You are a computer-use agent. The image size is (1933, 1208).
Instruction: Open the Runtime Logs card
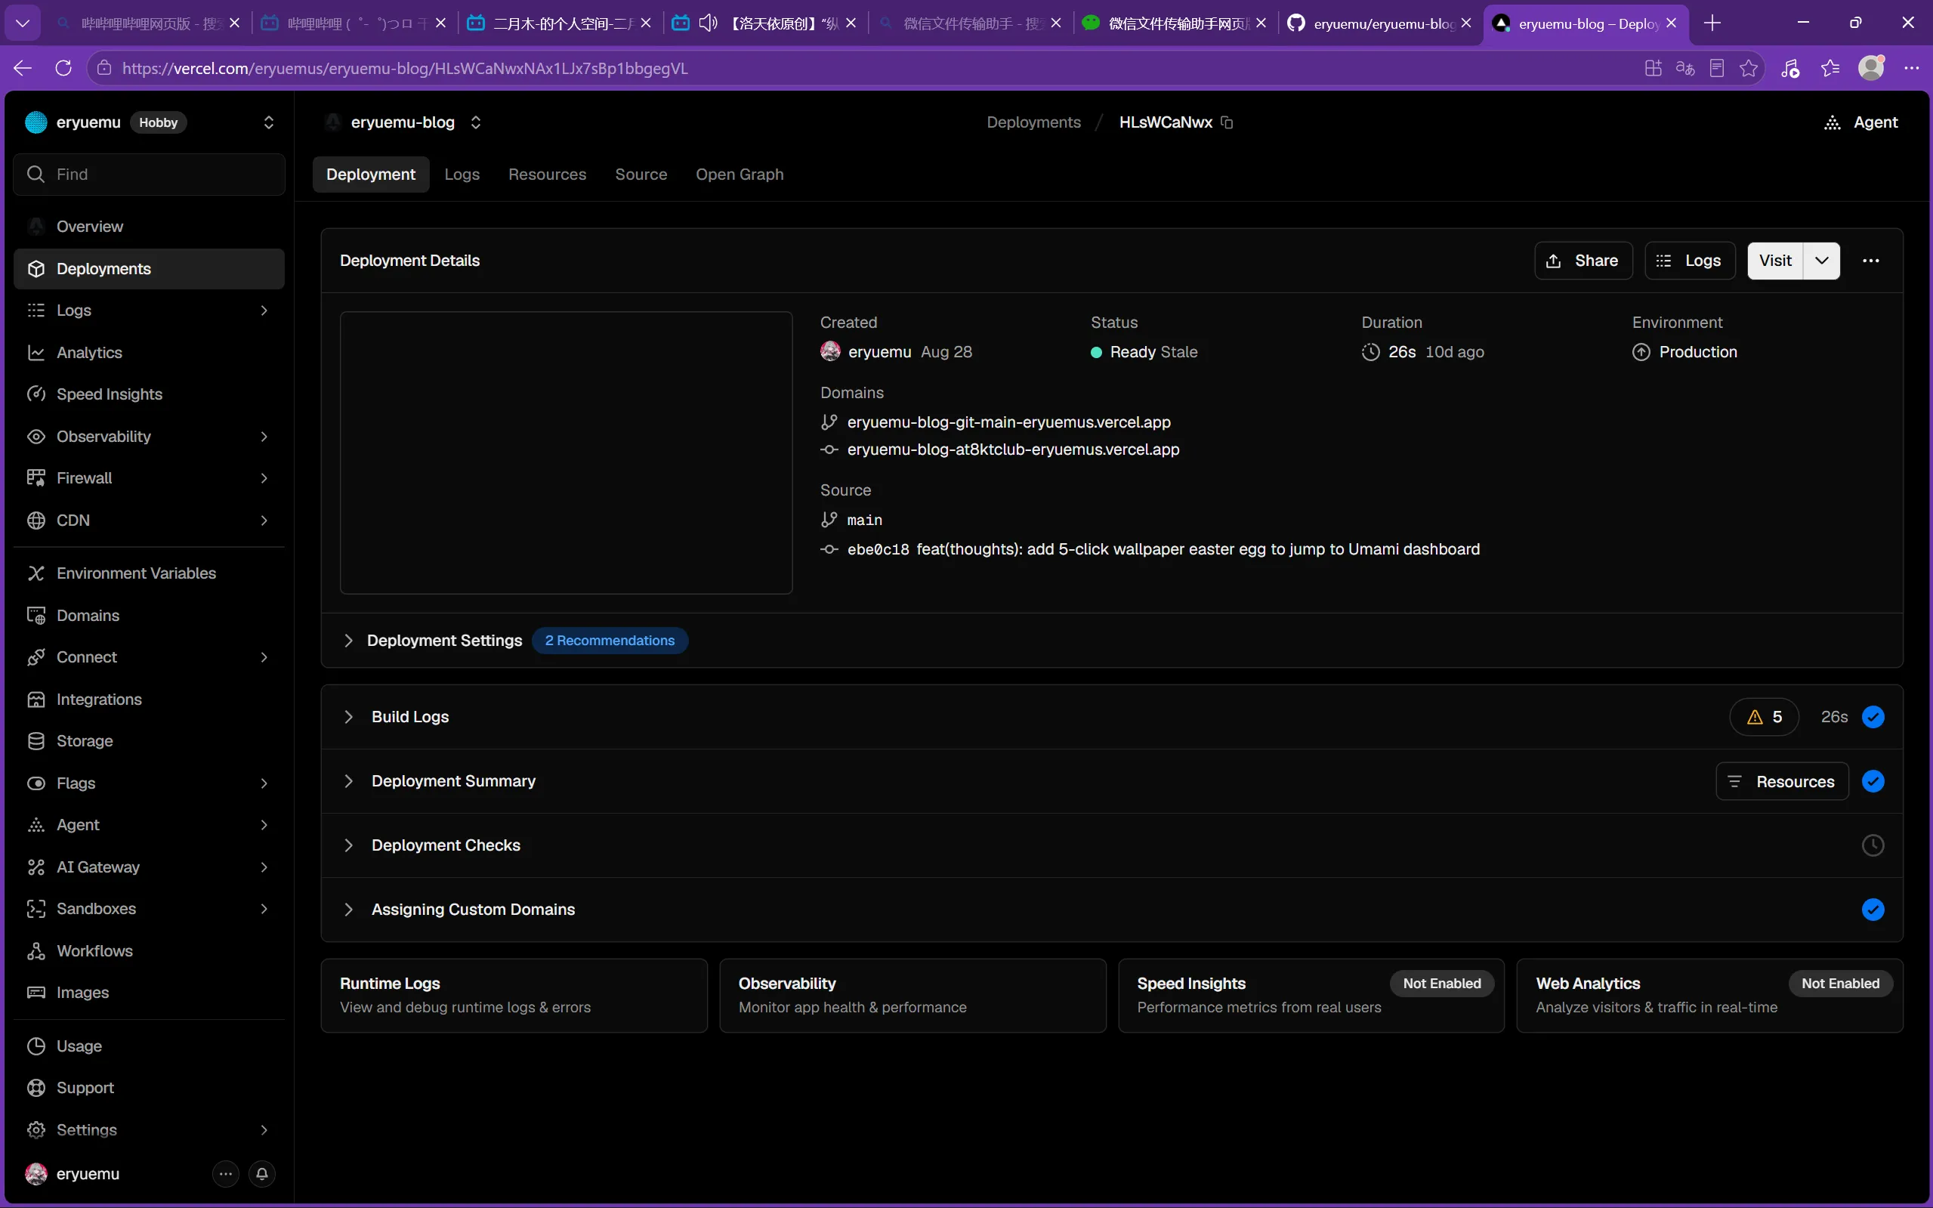[514, 996]
